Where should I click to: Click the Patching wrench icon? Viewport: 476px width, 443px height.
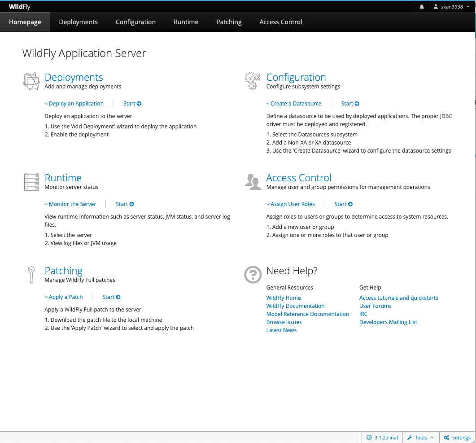(31, 275)
